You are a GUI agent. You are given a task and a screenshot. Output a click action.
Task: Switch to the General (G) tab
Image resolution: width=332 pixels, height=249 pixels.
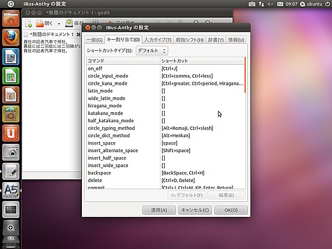[x=95, y=40]
